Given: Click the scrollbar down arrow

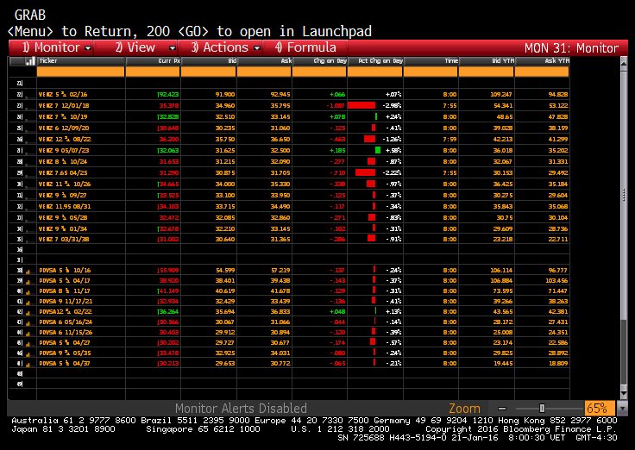Looking at the screenshot, I should pos(624,393).
